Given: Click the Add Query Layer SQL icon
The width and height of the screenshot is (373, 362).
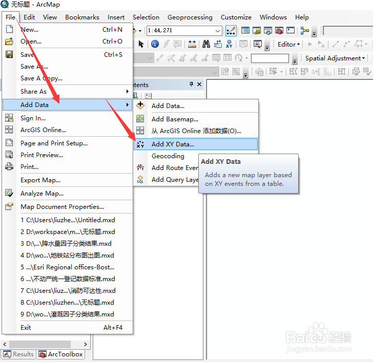Looking at the screenshot, I should click(x=140, y=179).
